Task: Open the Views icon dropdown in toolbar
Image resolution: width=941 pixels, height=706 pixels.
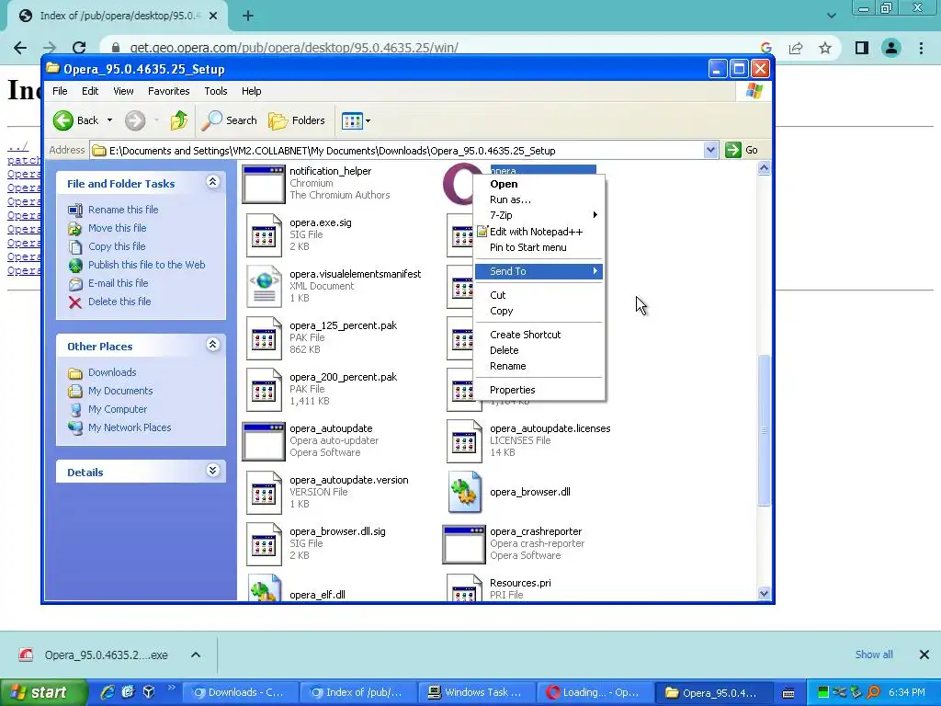Action: pos(356,120)
